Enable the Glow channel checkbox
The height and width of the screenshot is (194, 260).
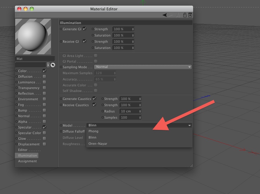tap(44, 139)
